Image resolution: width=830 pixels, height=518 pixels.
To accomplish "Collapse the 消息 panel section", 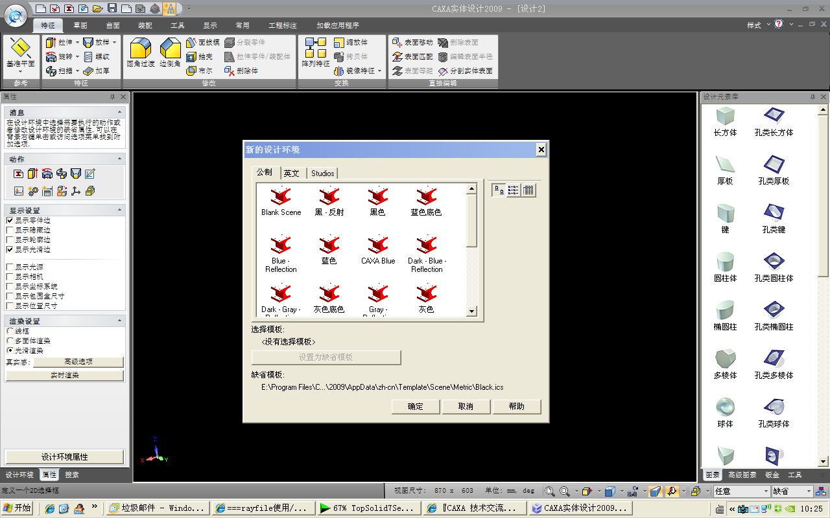I will tap(119, 113).
